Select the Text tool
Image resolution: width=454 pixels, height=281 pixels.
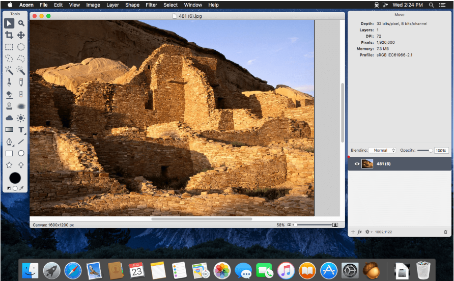coord(21,130)
